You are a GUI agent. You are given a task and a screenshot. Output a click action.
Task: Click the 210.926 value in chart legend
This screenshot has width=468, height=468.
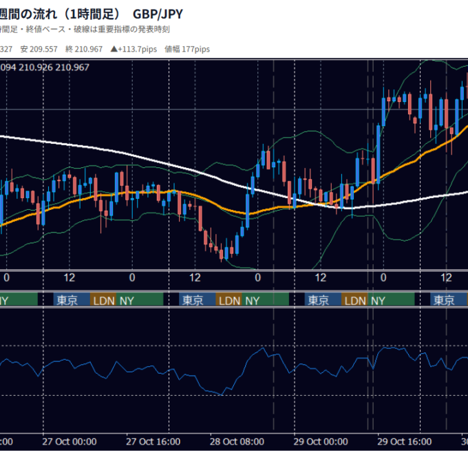[36, 67]
